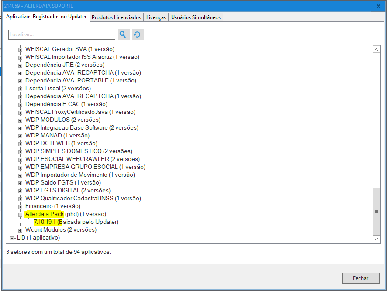Switch to the Produtos Licenciados tab

point(116,17)
